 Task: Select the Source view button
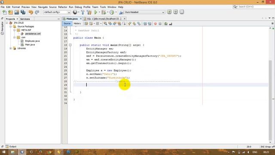click(67, 23)
